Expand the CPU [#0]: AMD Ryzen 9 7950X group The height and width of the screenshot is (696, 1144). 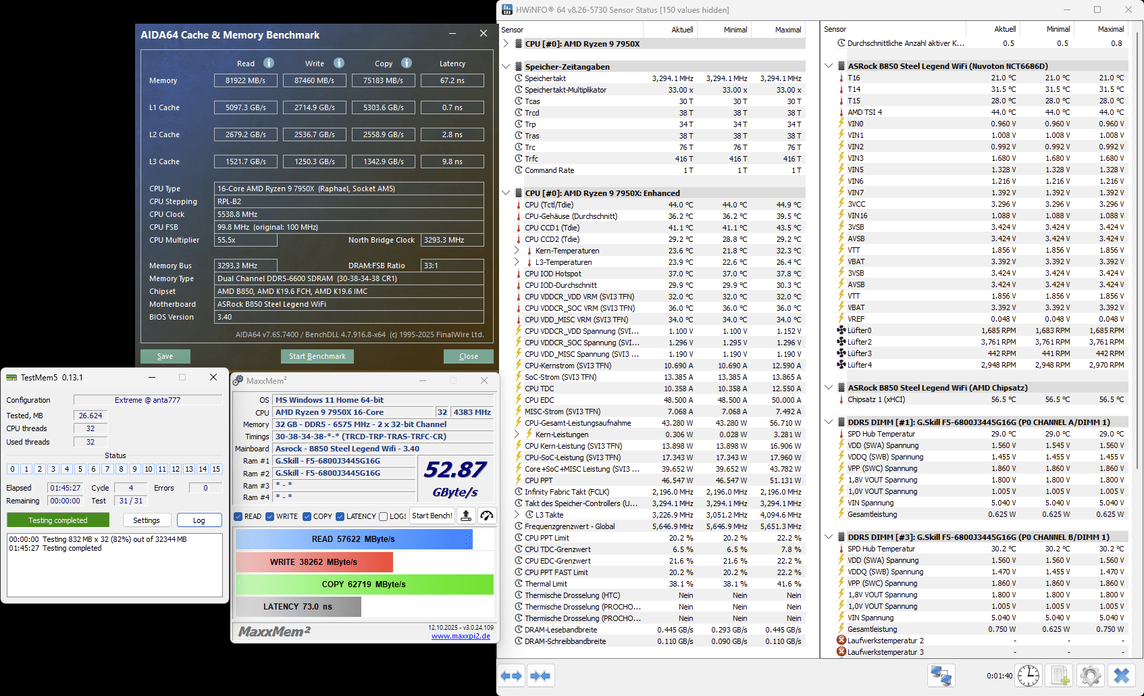(x=506, y=43)
